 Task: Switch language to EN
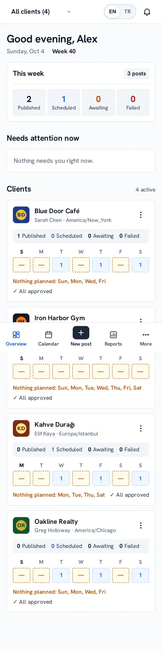point(113,12)
